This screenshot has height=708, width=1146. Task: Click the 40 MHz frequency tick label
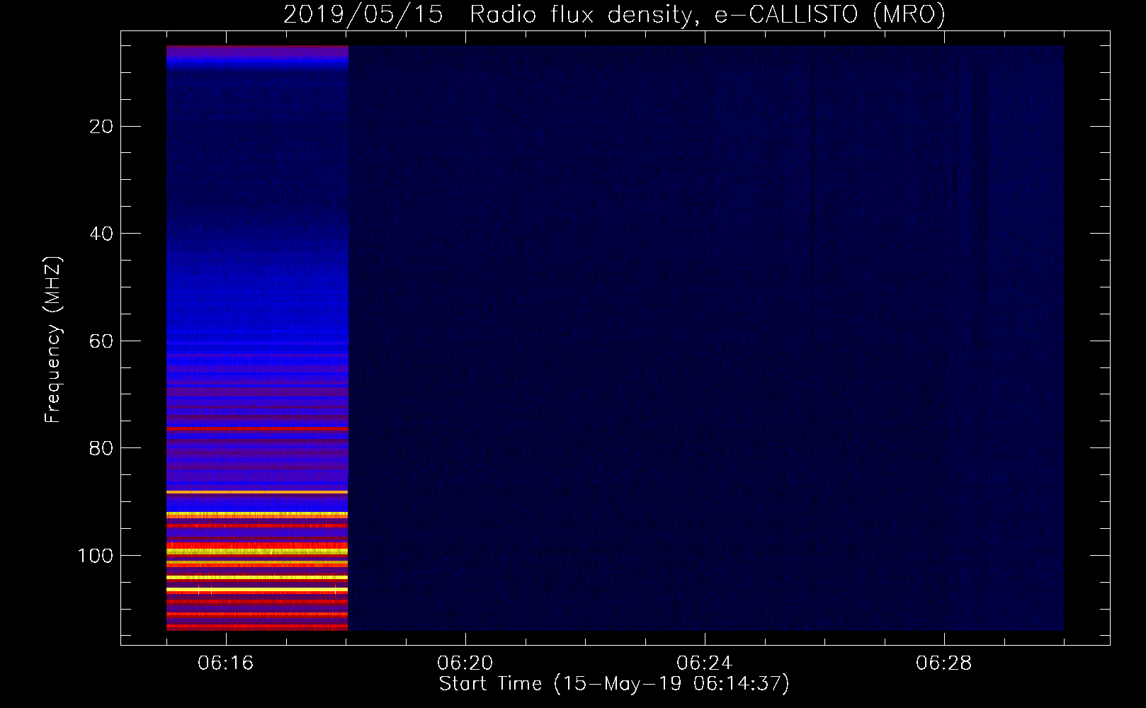pyautogui.click(x=102, y=234)
